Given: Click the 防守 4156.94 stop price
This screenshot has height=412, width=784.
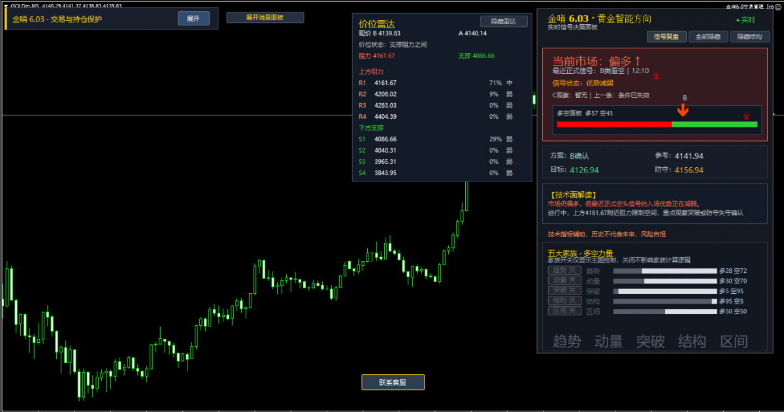Looking at the screenshot, I should tap(679, 170).
